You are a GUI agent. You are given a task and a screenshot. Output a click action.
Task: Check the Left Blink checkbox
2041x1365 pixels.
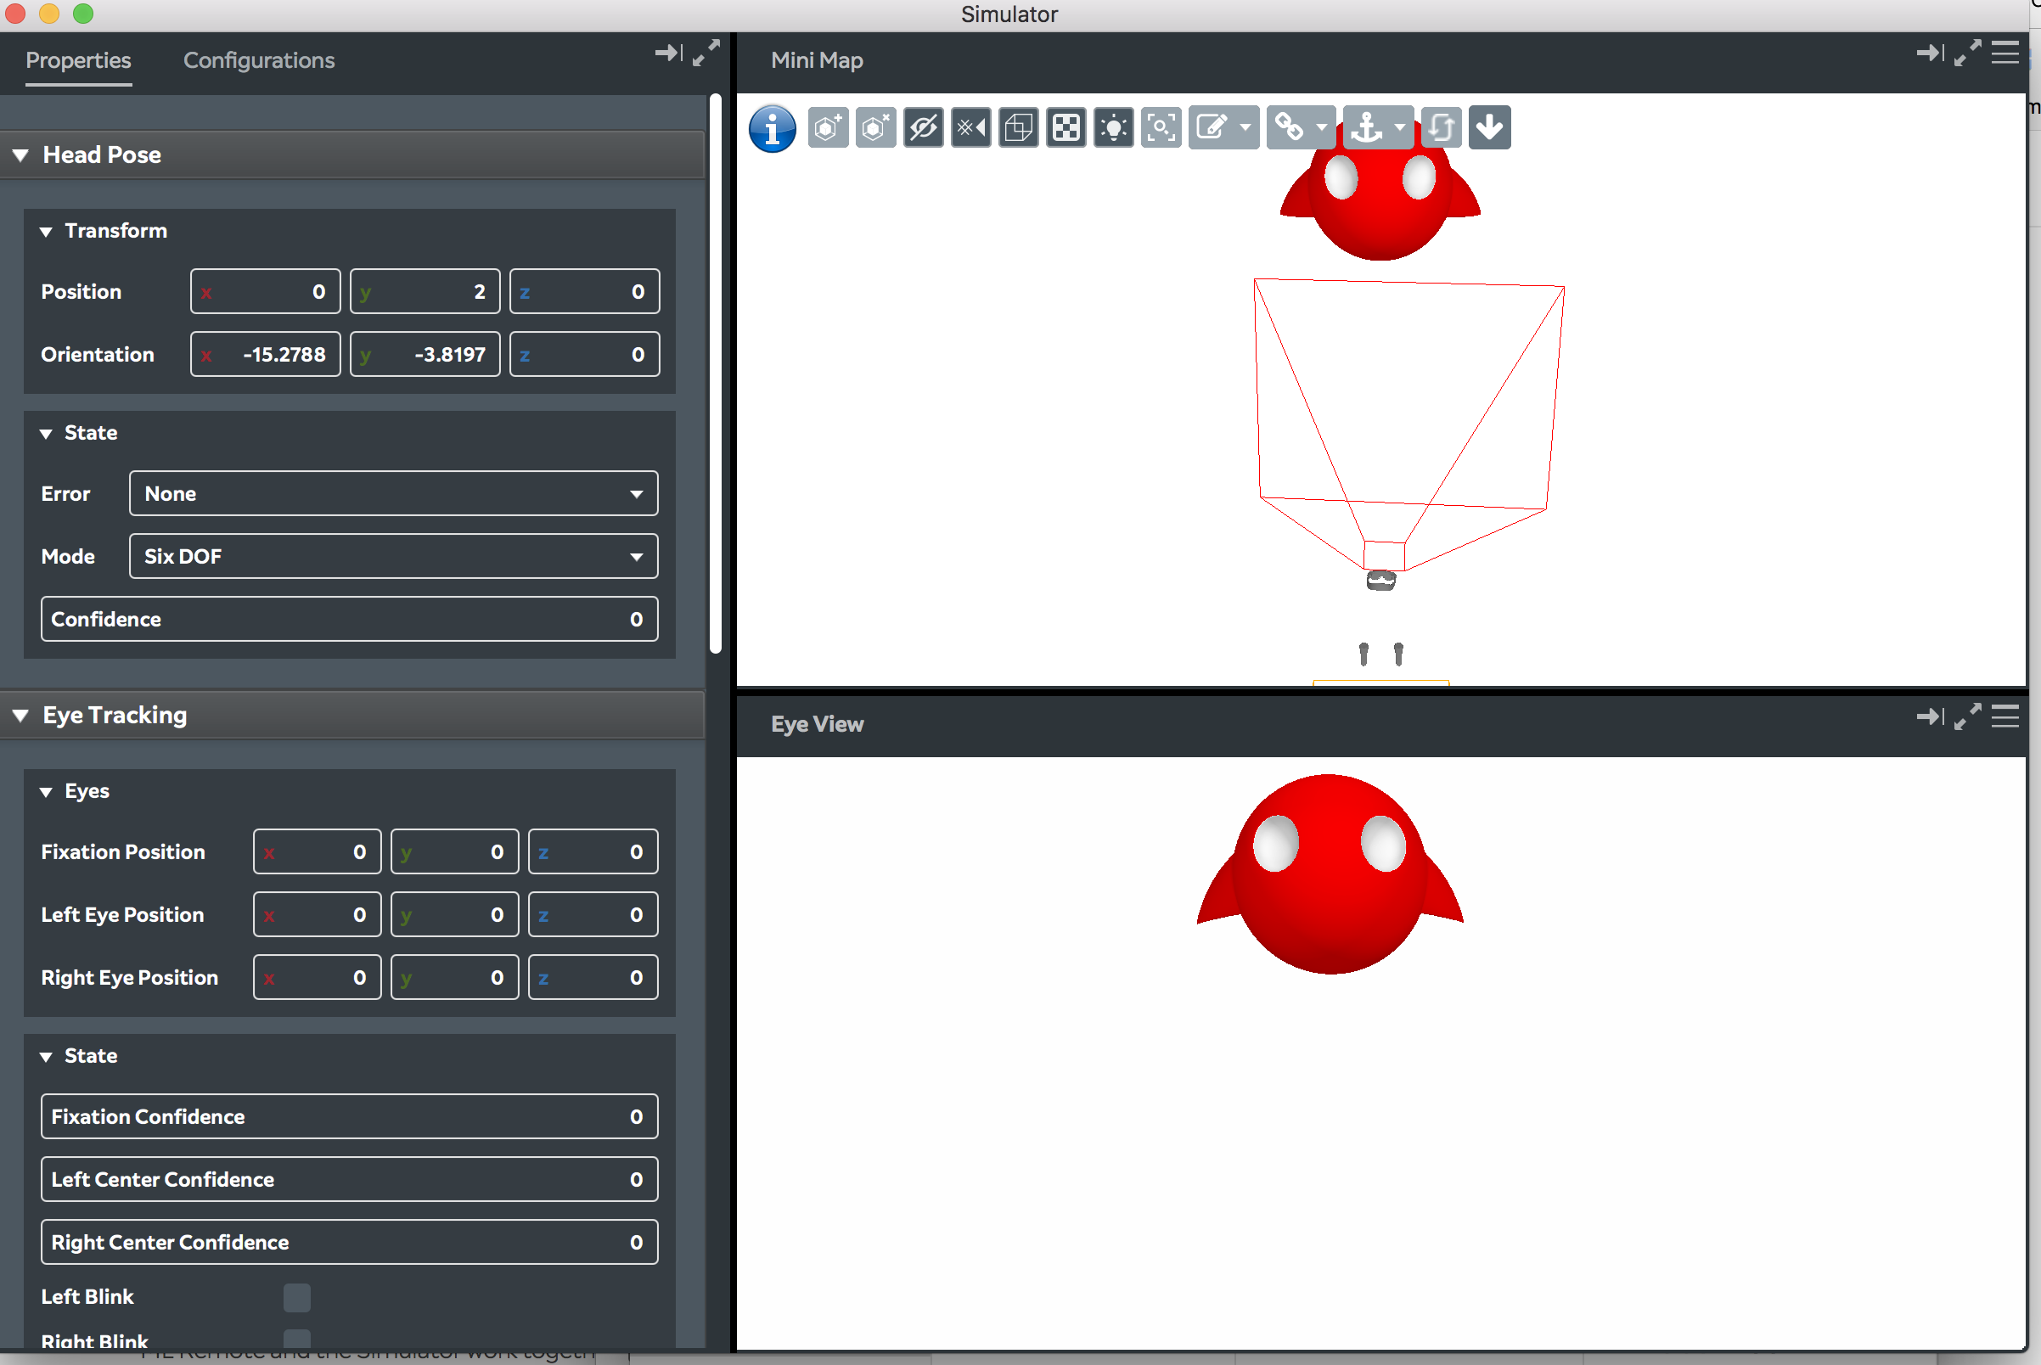pyautogui.click(x=296, y=1297)
